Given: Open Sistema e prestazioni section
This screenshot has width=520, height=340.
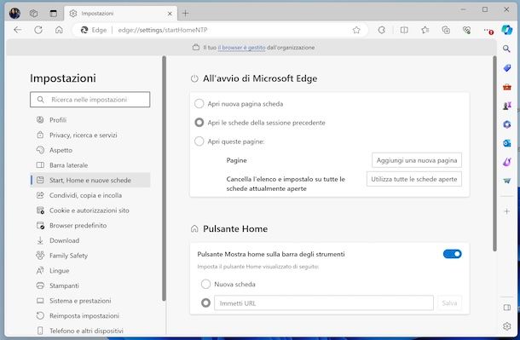Looking at the screenshot, I should pyautogui.click(x=90, y=301).
